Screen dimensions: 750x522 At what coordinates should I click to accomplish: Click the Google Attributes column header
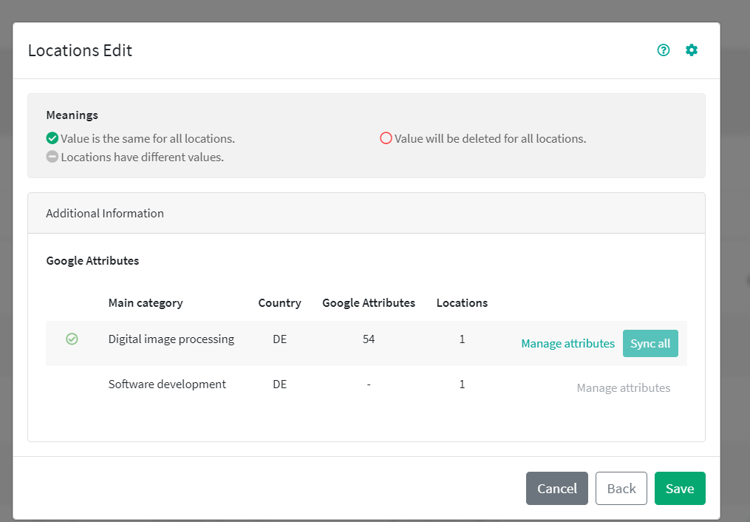tap(368, 302)
